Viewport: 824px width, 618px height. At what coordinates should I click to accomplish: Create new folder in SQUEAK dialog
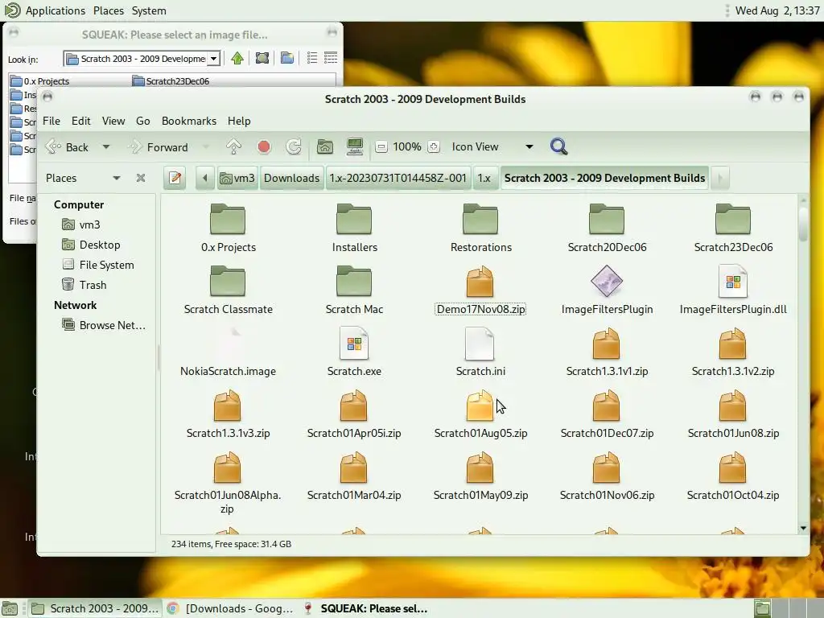pyautogui.click(x=287, y=58)
